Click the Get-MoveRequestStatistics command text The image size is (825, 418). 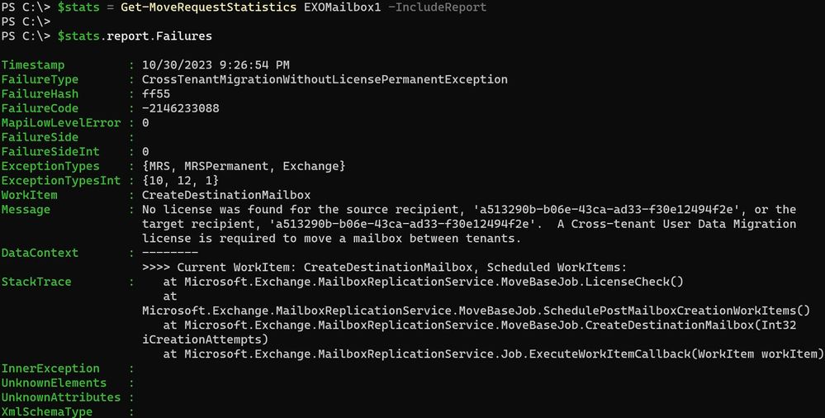(208, 7)
